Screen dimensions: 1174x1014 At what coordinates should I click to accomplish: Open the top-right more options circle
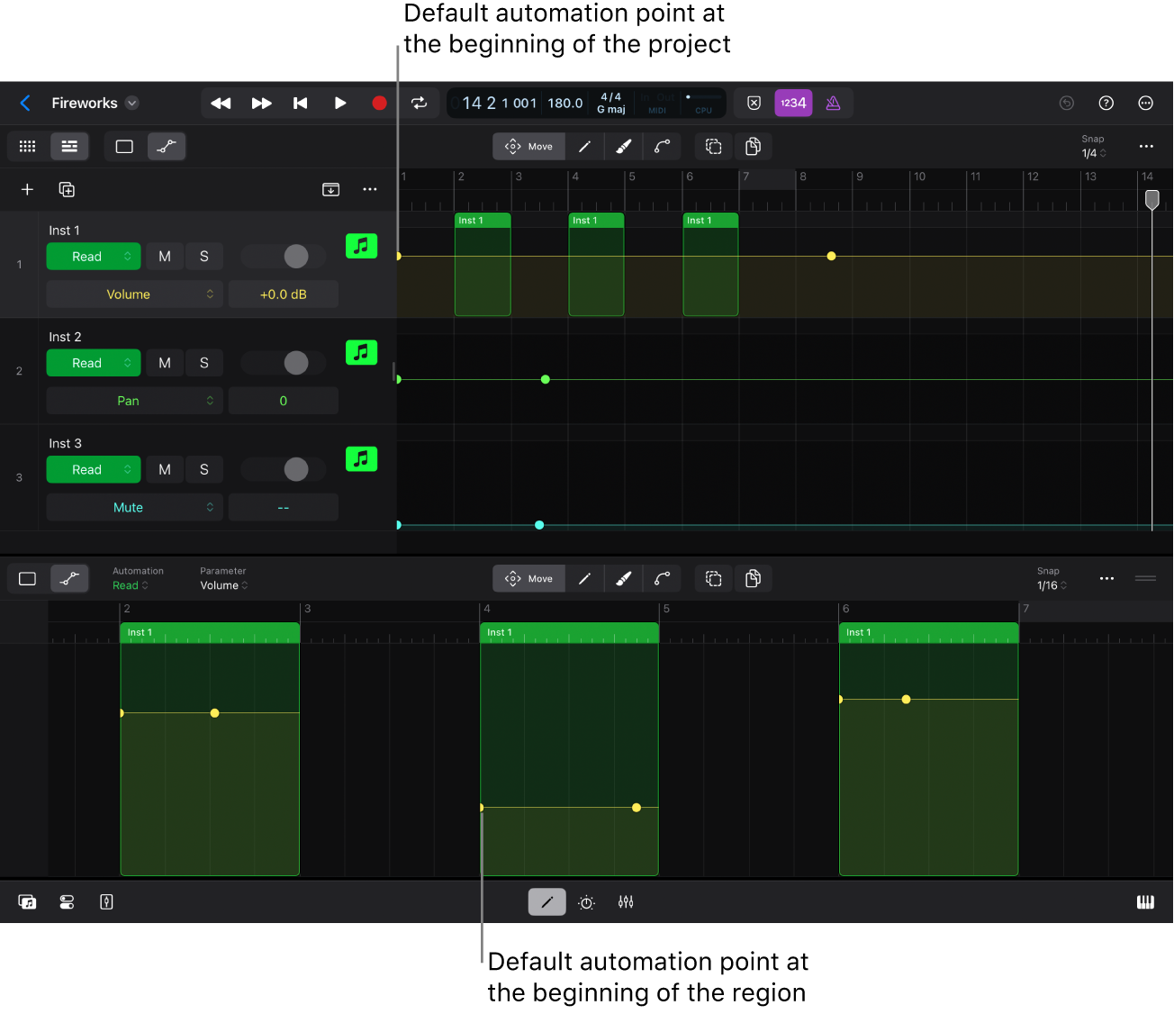tap(1146, 103)
